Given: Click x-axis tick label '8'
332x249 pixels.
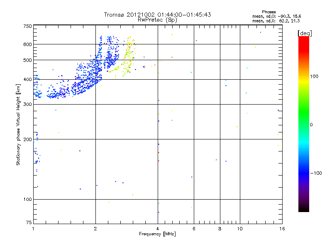Looking at the screenshot, I should 220,229.
